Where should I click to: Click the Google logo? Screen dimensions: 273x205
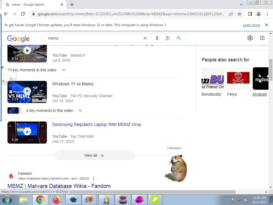[18, 38]
